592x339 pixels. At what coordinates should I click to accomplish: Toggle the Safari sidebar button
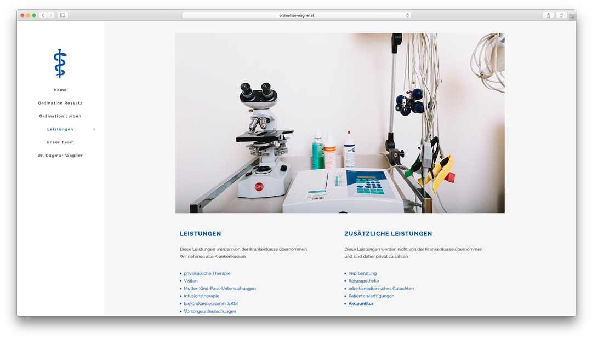click(x=62, y=15)
